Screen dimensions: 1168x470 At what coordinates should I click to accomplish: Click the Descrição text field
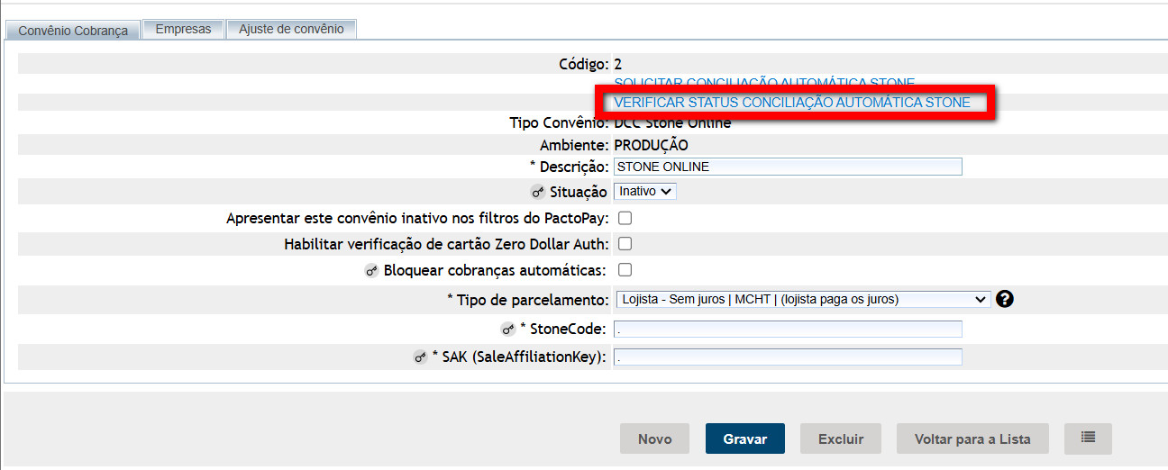(788, 167)
